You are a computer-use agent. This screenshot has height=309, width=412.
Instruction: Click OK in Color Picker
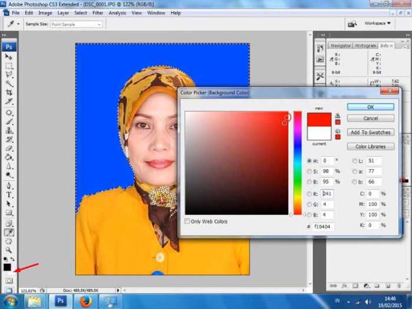click(x=370, y=107)
